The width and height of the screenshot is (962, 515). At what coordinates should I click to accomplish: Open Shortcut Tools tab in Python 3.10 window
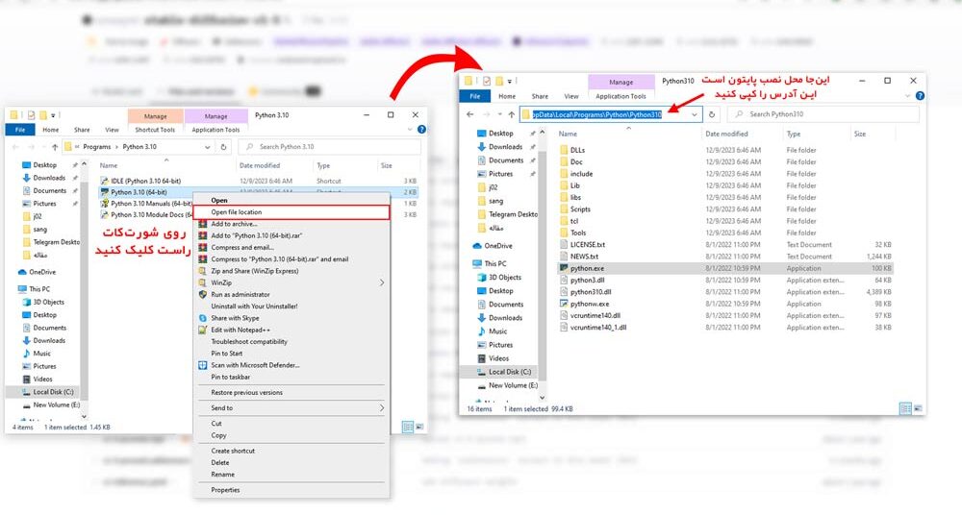(x=155, y=130)
